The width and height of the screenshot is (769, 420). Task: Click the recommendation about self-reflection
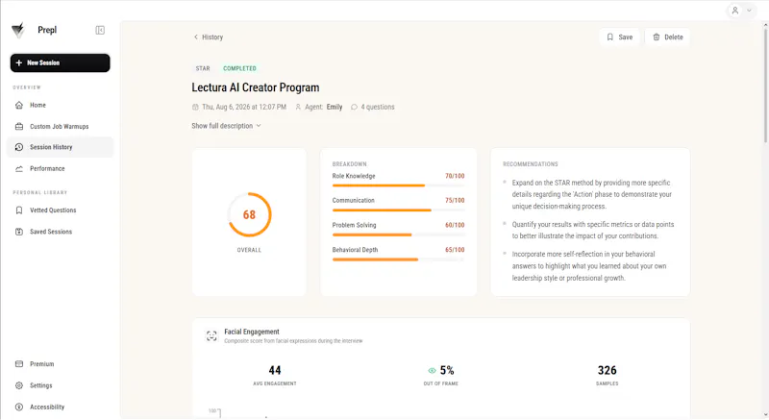coord(590,266)
